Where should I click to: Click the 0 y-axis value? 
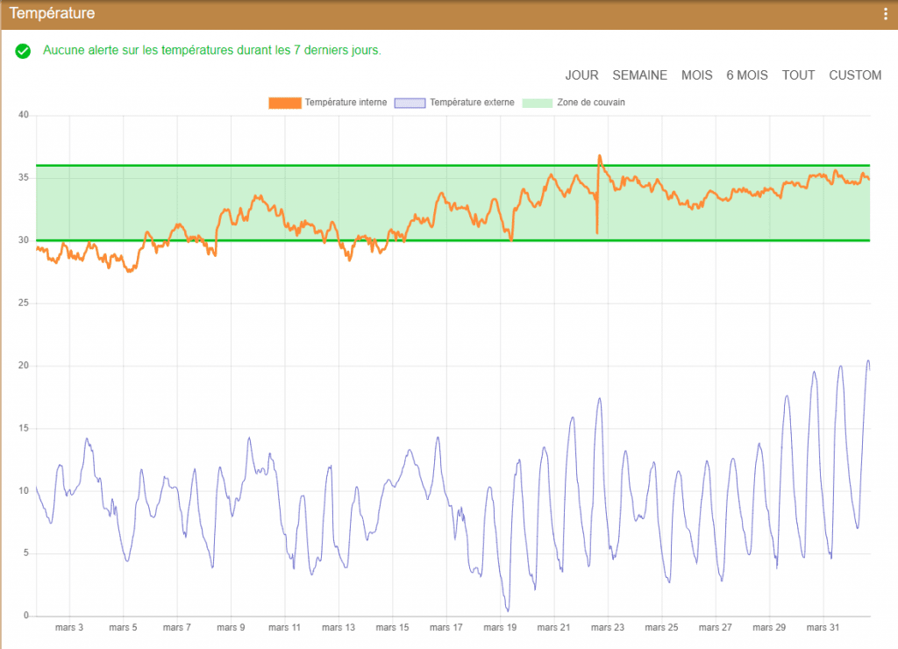click(25, 616)
